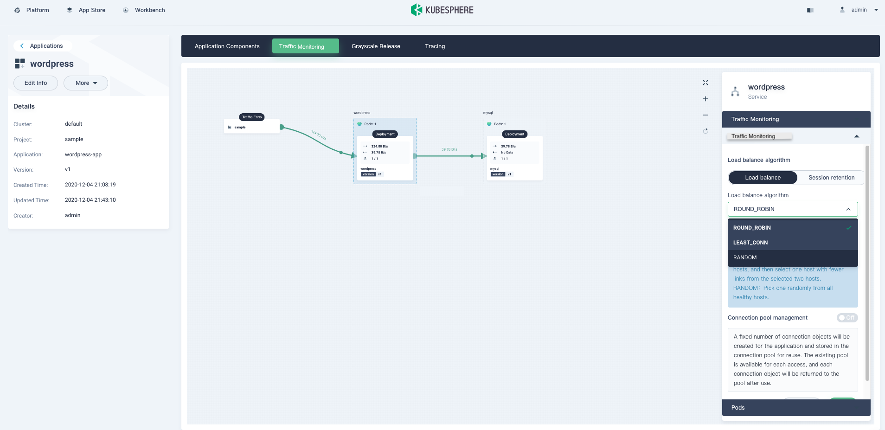Viewport: 885px width, 430px height.
Task: Open the Tracing tab
Action: coord(435,46)
